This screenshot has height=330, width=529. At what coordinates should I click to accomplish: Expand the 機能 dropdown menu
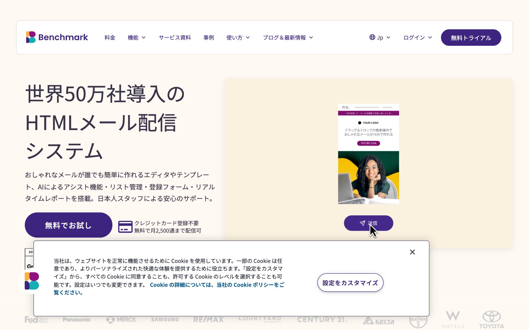click(137, 37)
